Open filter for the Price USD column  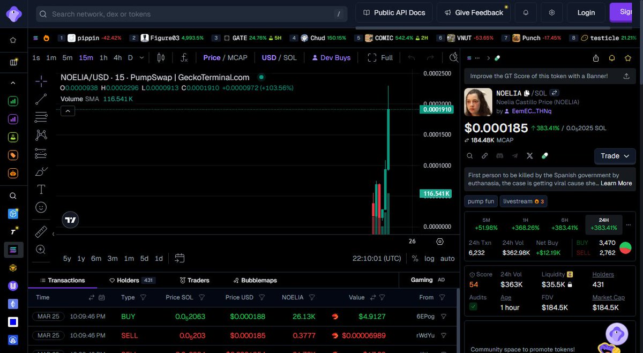[262, 297]
